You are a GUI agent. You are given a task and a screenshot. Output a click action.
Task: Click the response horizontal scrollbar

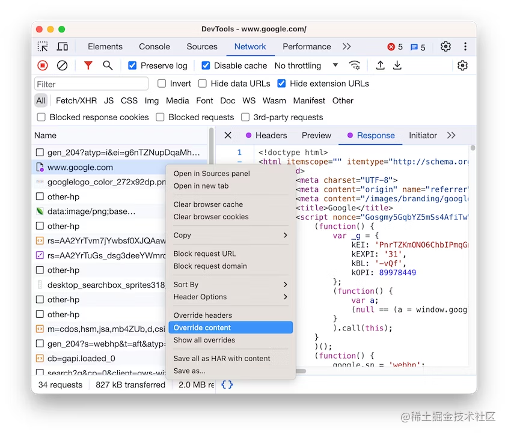pyautogui.click(x=301, y=371)
